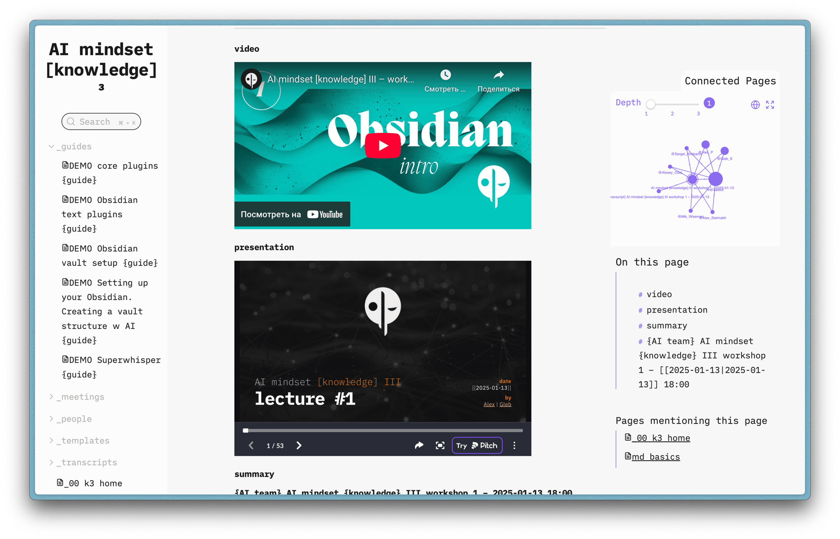Expand the _meetings folder
Viewport: 840px width, 539px height.
click(77, 397)
